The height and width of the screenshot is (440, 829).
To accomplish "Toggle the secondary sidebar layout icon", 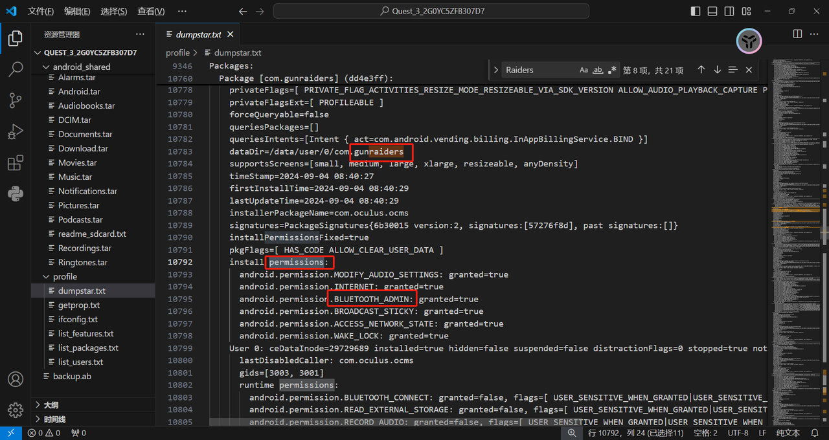I will click(x=729, y=12).
